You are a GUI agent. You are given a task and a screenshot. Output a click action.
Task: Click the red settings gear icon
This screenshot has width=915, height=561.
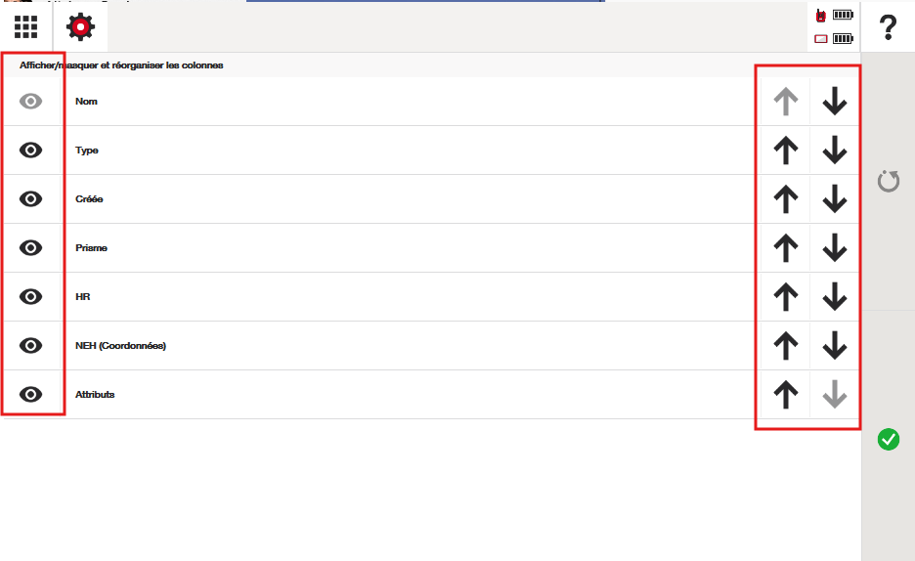click(80, 26)
